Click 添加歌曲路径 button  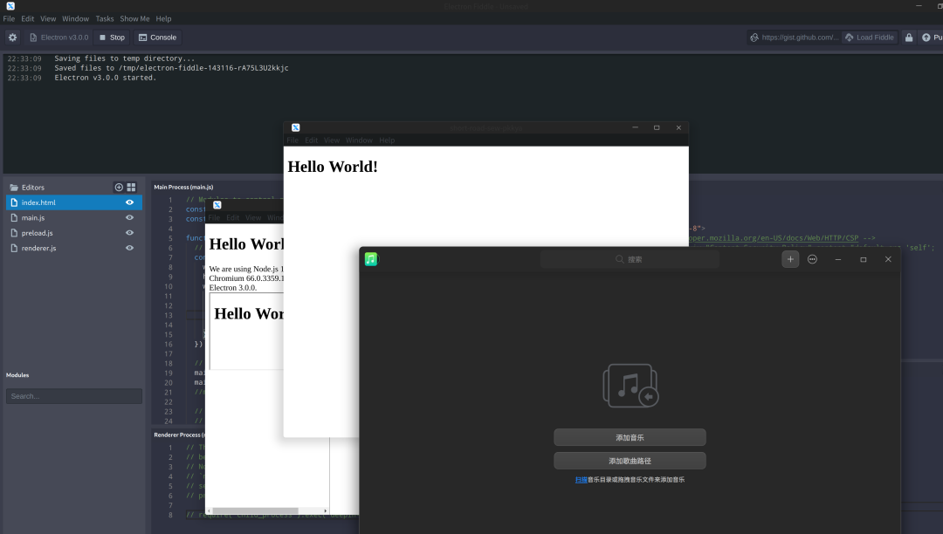point(630,461)
